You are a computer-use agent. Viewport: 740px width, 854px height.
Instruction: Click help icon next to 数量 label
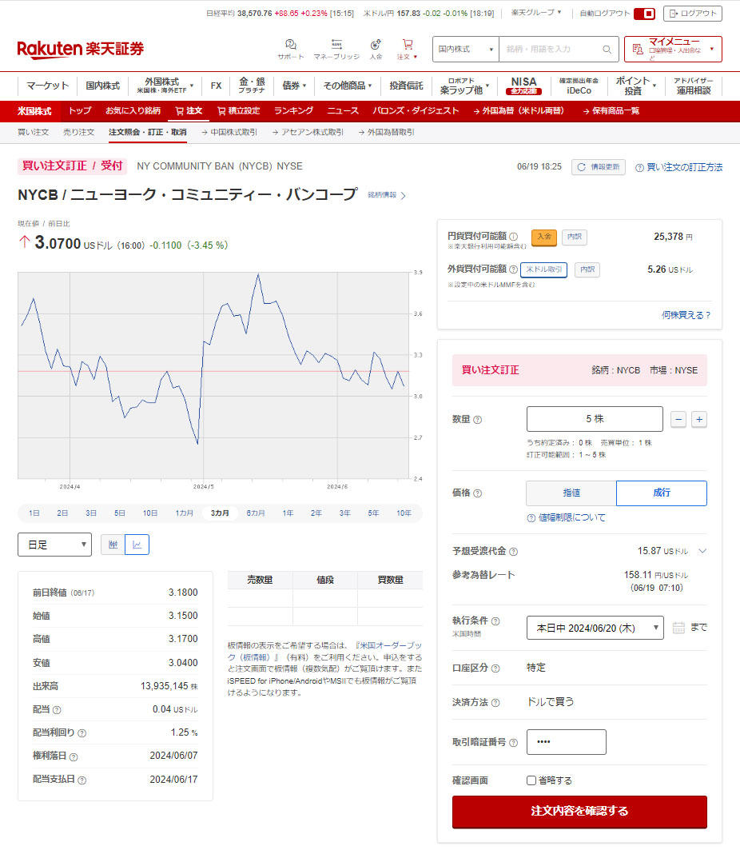pos(478,420)
